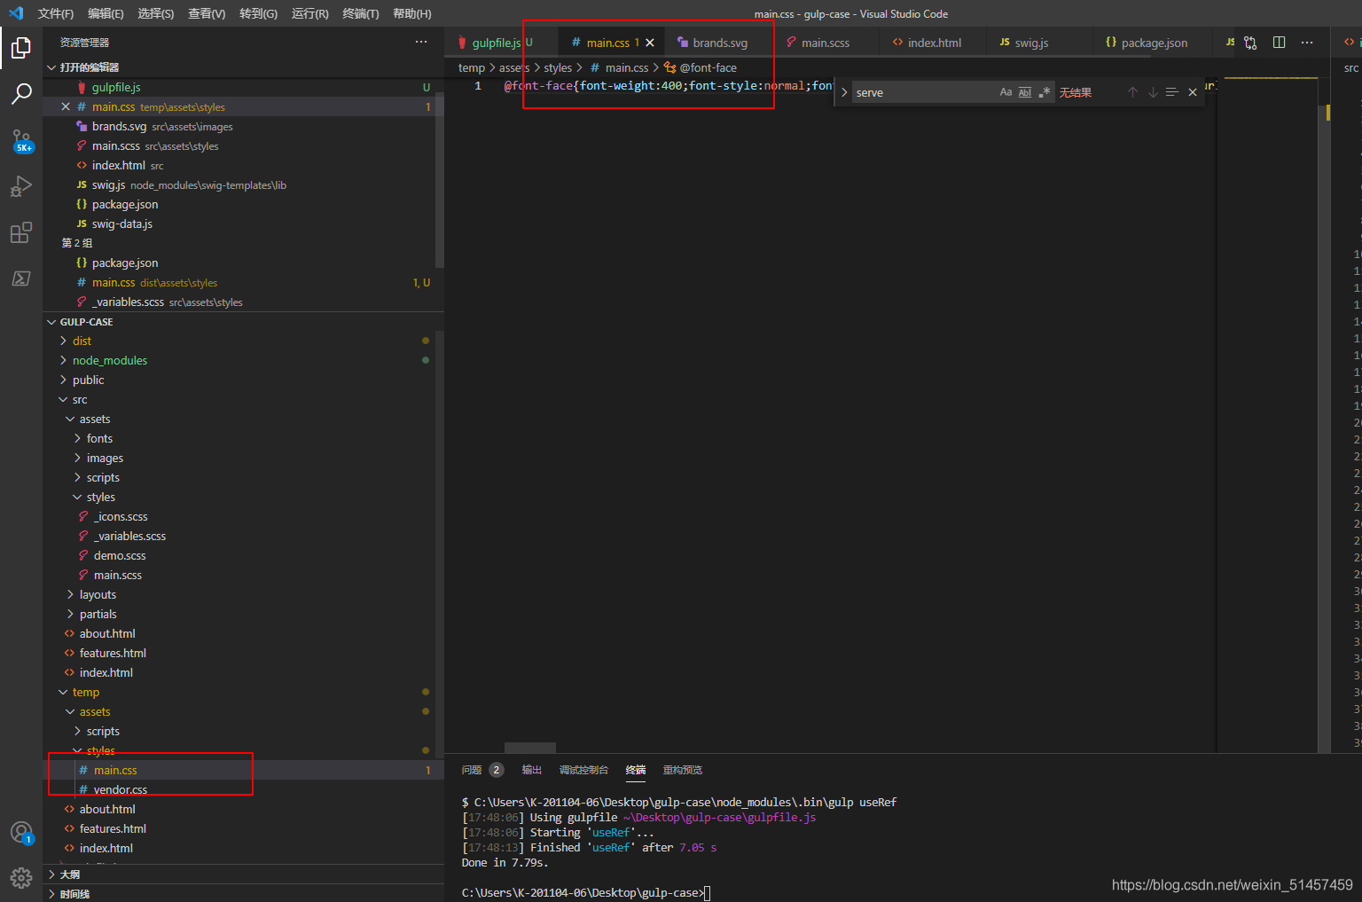Screen dimensions: 1362x902
Task: Open the Terminal menu
Action: [x=360, y=13]
